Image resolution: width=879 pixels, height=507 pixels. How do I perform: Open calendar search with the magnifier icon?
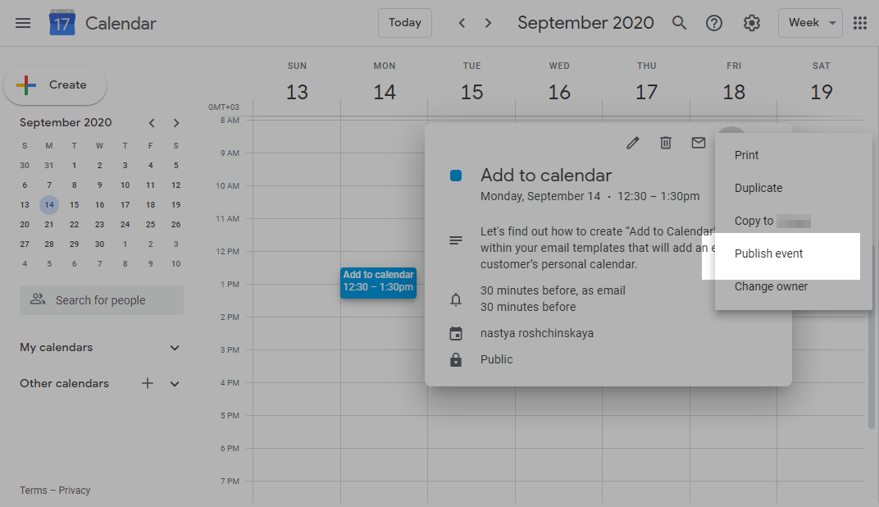679,23
